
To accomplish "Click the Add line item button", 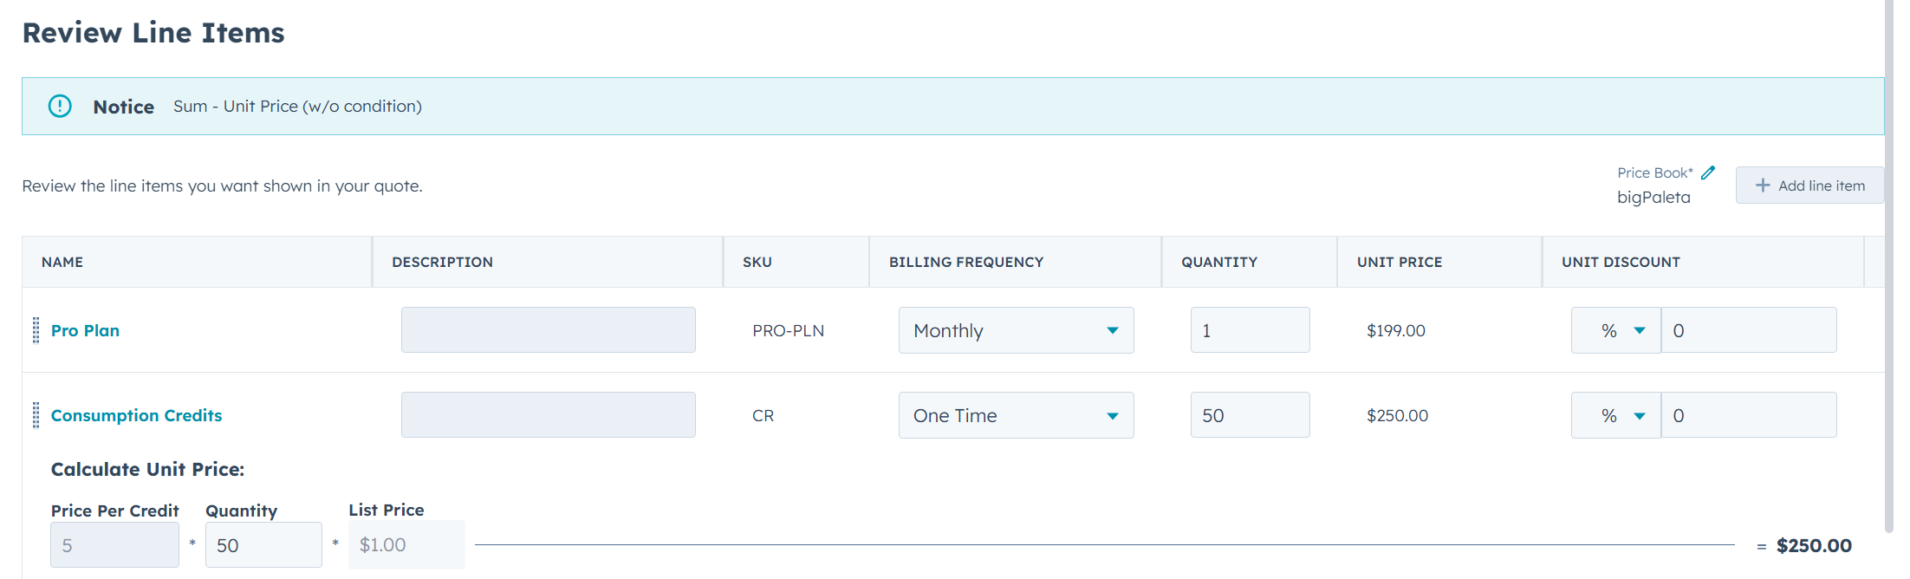I will point(1809,185).
